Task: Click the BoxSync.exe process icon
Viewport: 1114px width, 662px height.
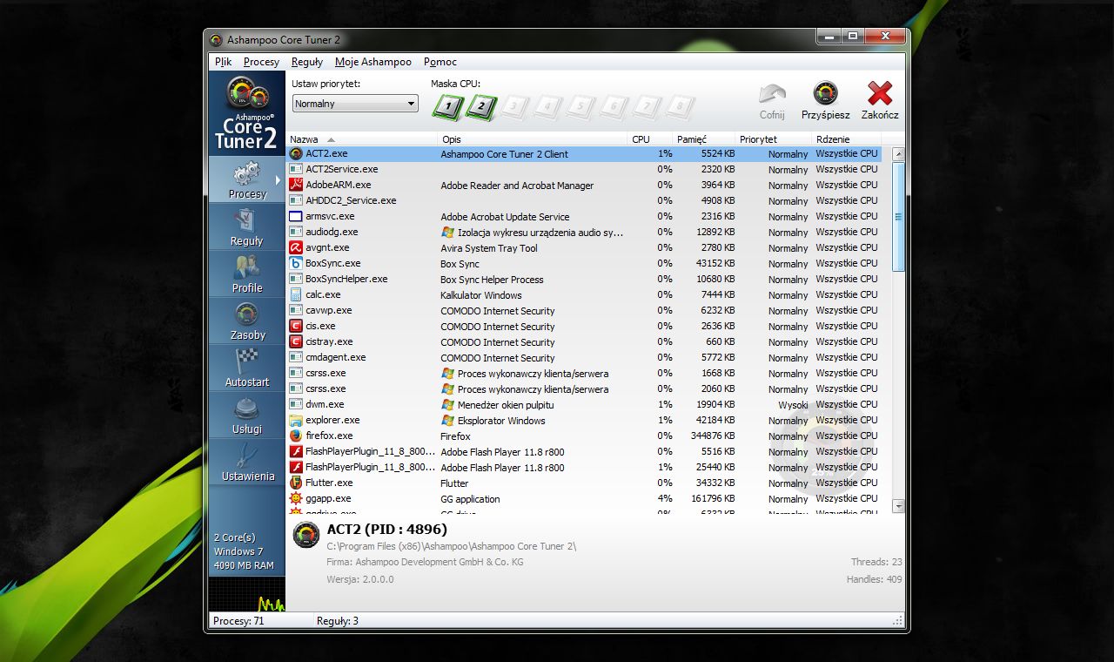Action: tap(296, 263)
